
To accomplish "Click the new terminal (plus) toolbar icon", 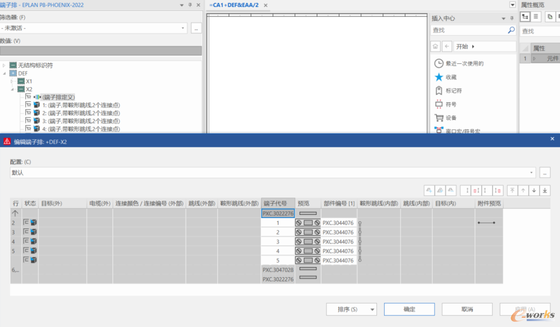I will point(429,190).
